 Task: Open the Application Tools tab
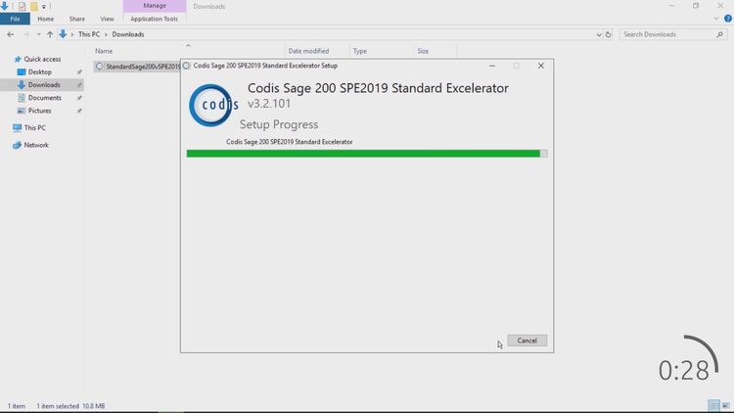154,19
